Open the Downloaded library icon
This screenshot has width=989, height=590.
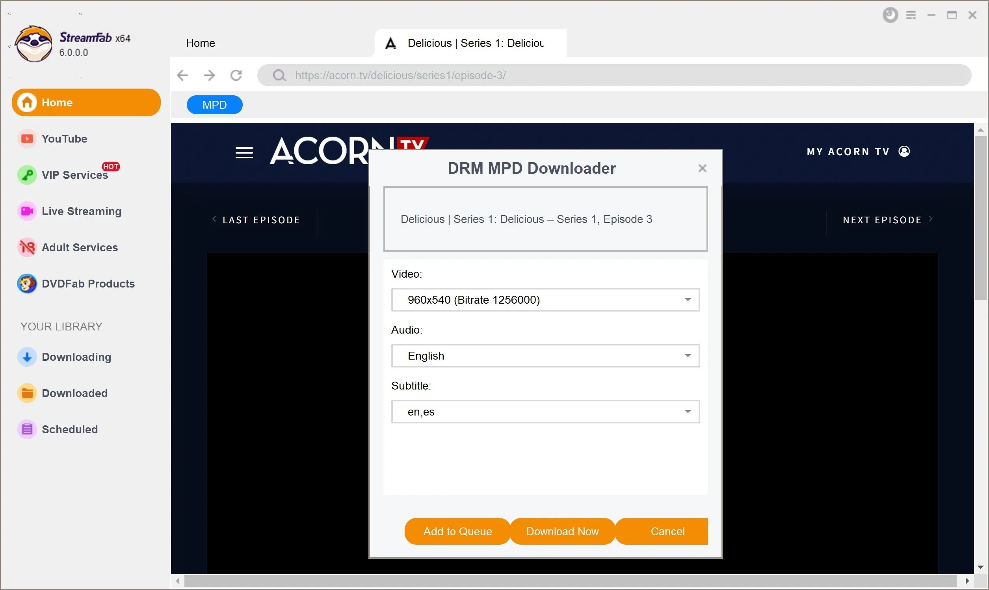pos(27,393)
